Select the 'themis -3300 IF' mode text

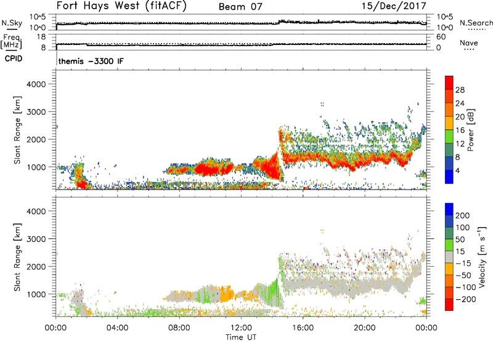click(91, 61)
